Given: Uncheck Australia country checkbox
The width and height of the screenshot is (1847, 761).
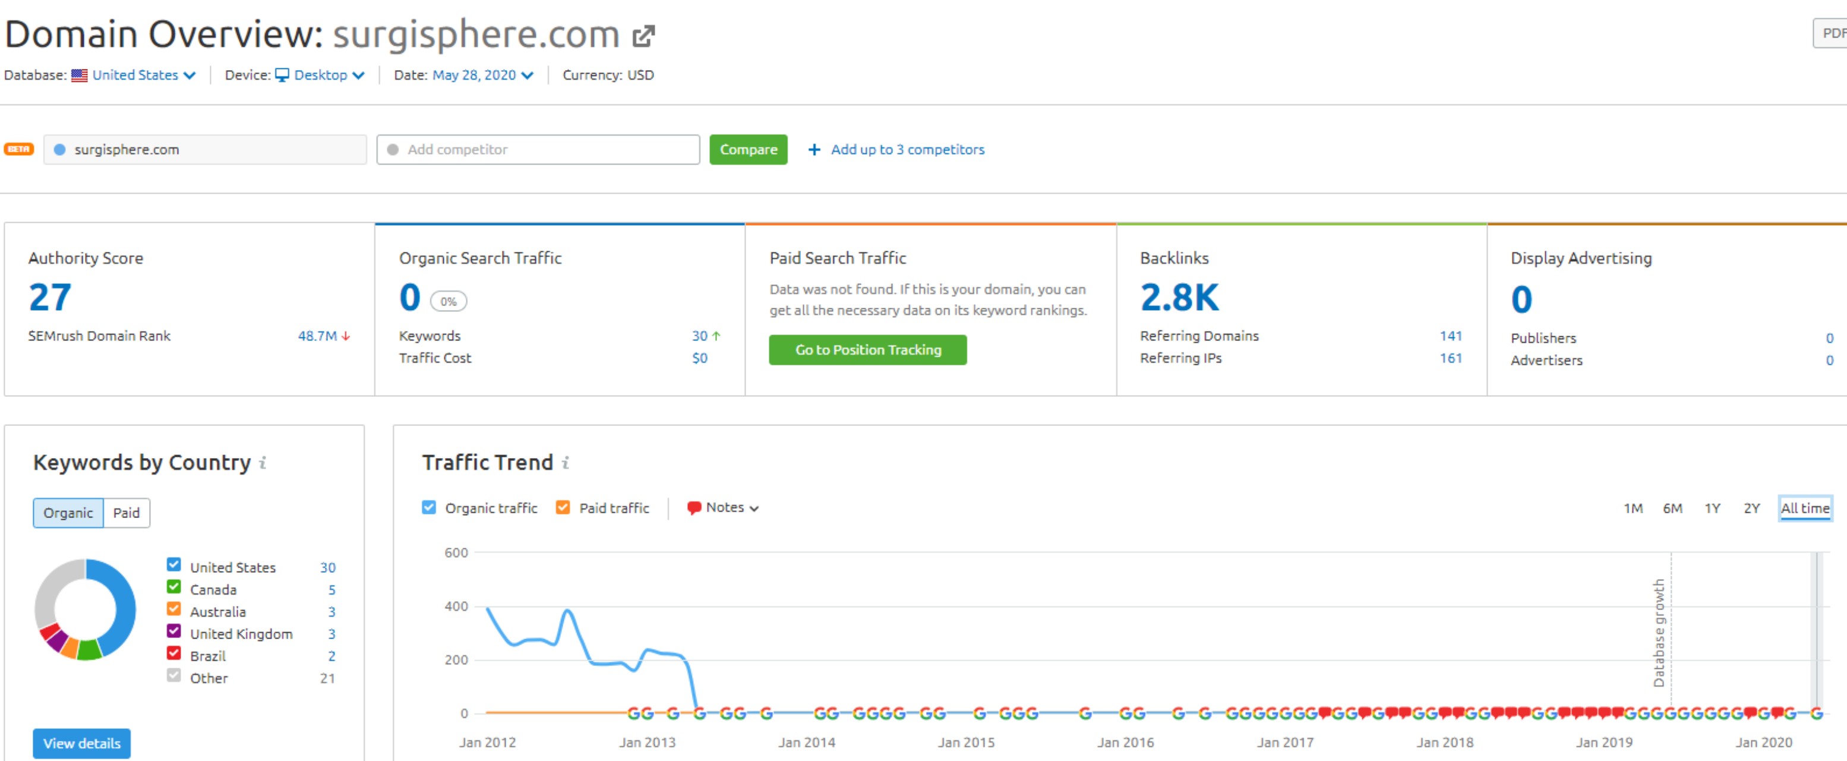Looking at the screenshot, I should tap(173, 610).
